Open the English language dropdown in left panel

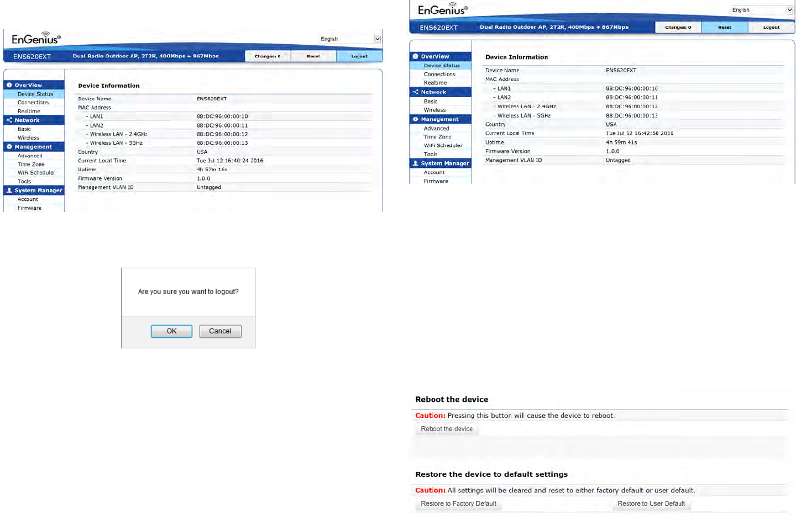point(350,39)
